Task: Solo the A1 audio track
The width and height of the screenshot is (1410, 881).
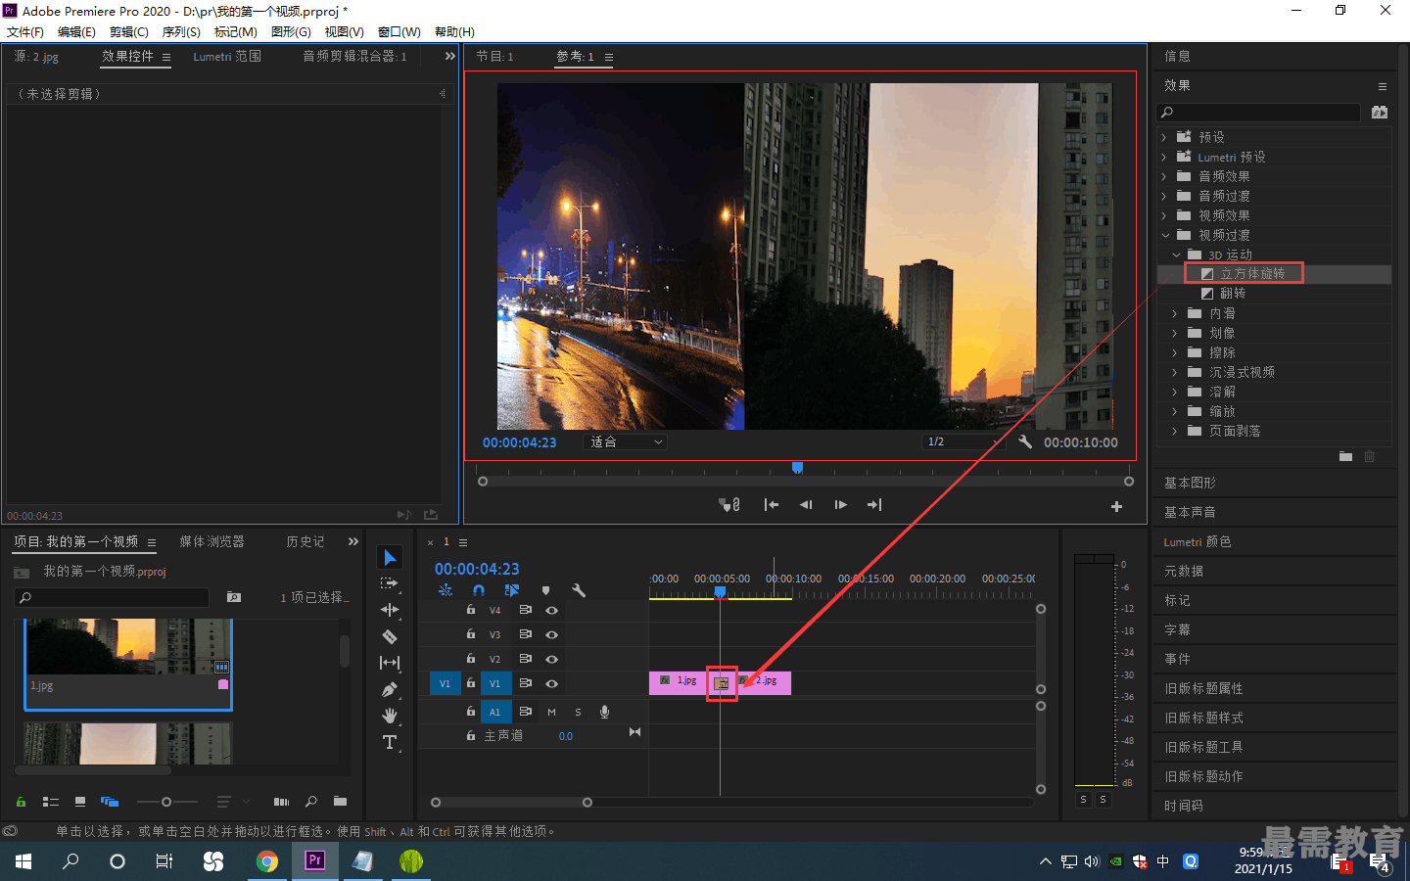Action: click(x=578, y=712)
